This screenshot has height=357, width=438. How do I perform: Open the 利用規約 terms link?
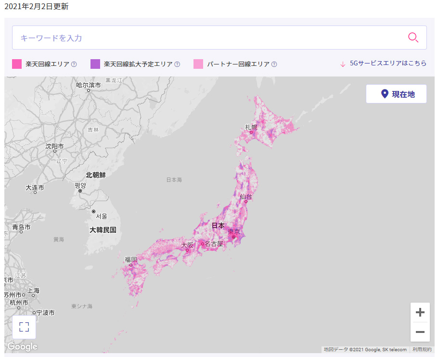click(422, 349)
